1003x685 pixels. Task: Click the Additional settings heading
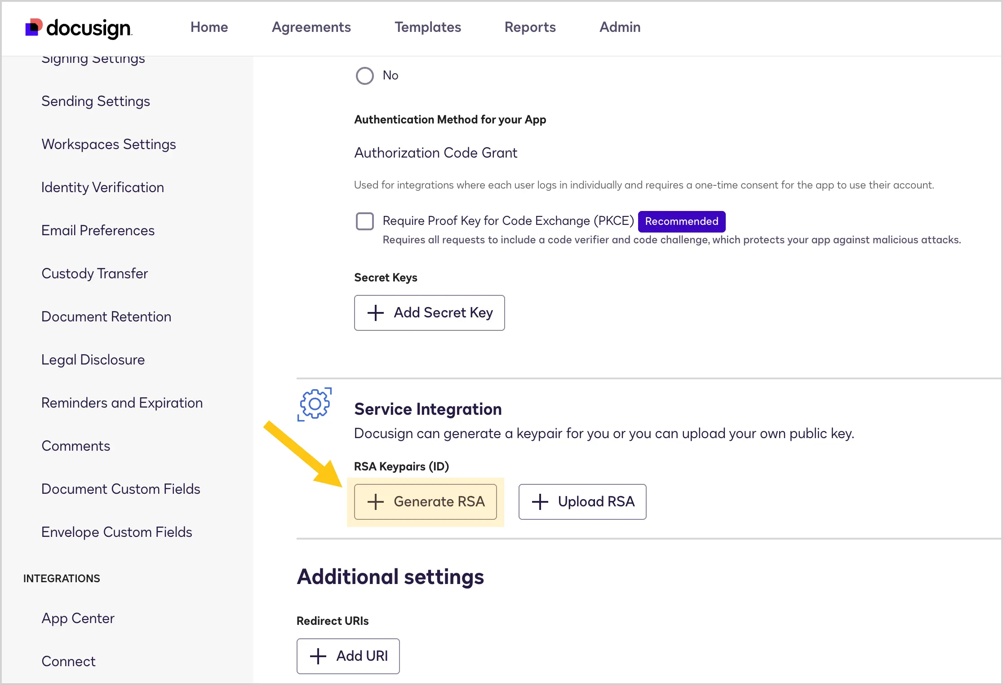(x=390, y=577)
